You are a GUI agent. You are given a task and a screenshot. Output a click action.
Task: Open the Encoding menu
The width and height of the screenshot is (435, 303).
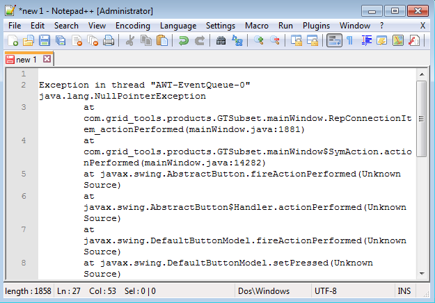point(133,26)
